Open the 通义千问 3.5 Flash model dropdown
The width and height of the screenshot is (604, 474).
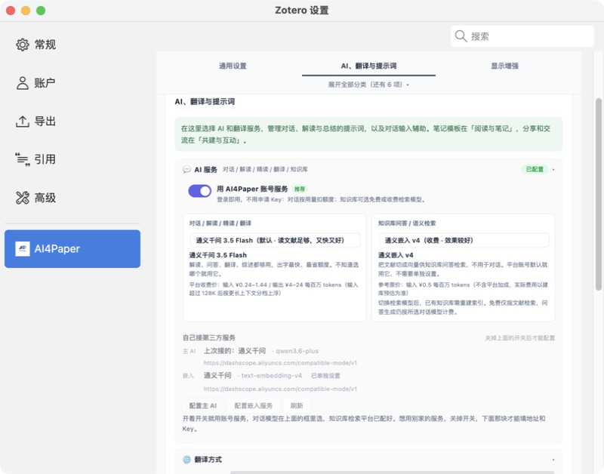pyautogui.click(x=275, y=240)
